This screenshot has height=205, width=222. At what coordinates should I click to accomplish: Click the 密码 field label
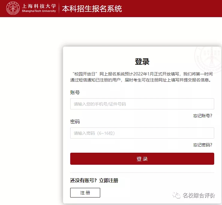click(75, 122)
